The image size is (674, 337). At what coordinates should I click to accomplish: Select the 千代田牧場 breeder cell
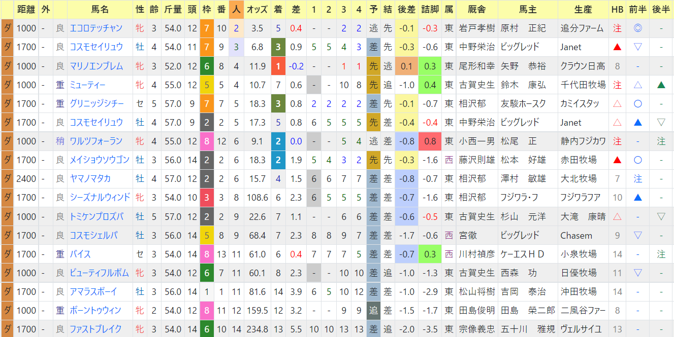pos(583,85)
